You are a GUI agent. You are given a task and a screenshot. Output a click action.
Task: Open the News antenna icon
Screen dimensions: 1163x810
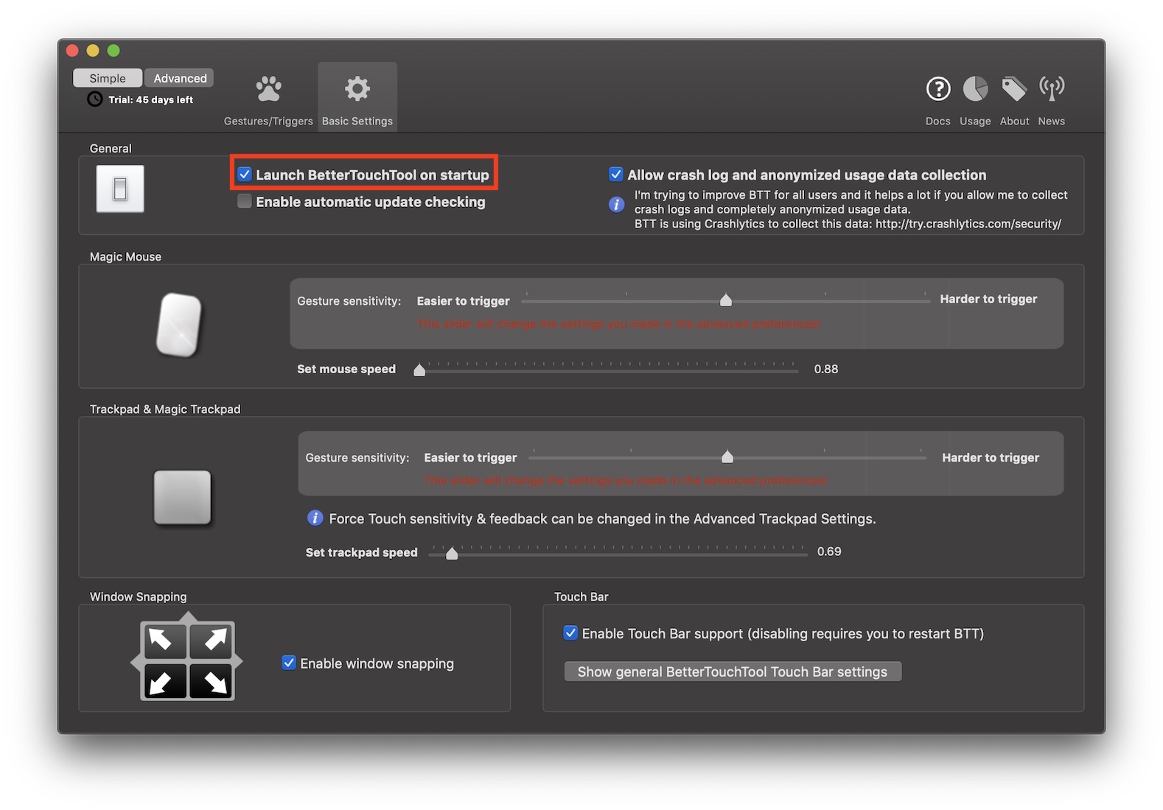coord(1052,88)
